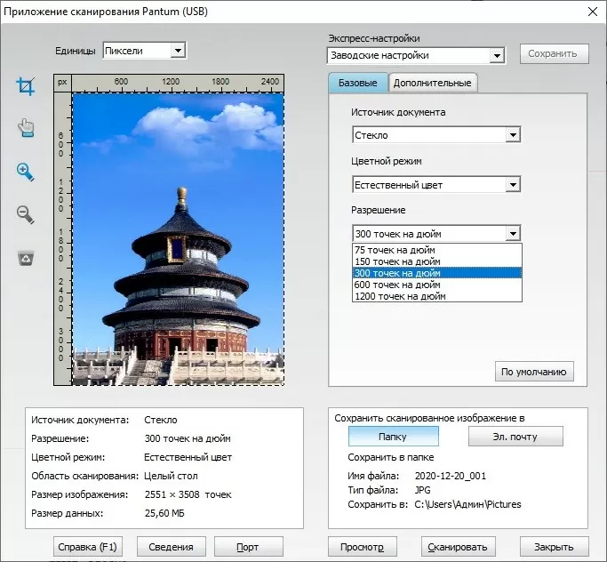Click the Просмотр preview button
This screenshot has height=562, width=607.
362,547
